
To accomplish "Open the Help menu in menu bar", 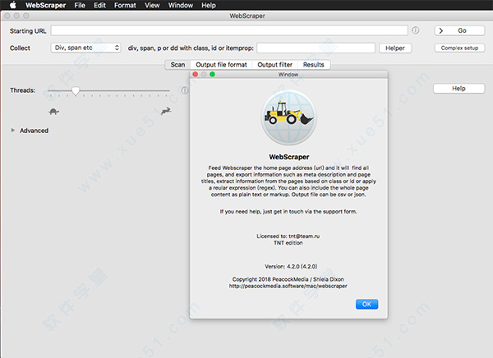I will 209,6.
